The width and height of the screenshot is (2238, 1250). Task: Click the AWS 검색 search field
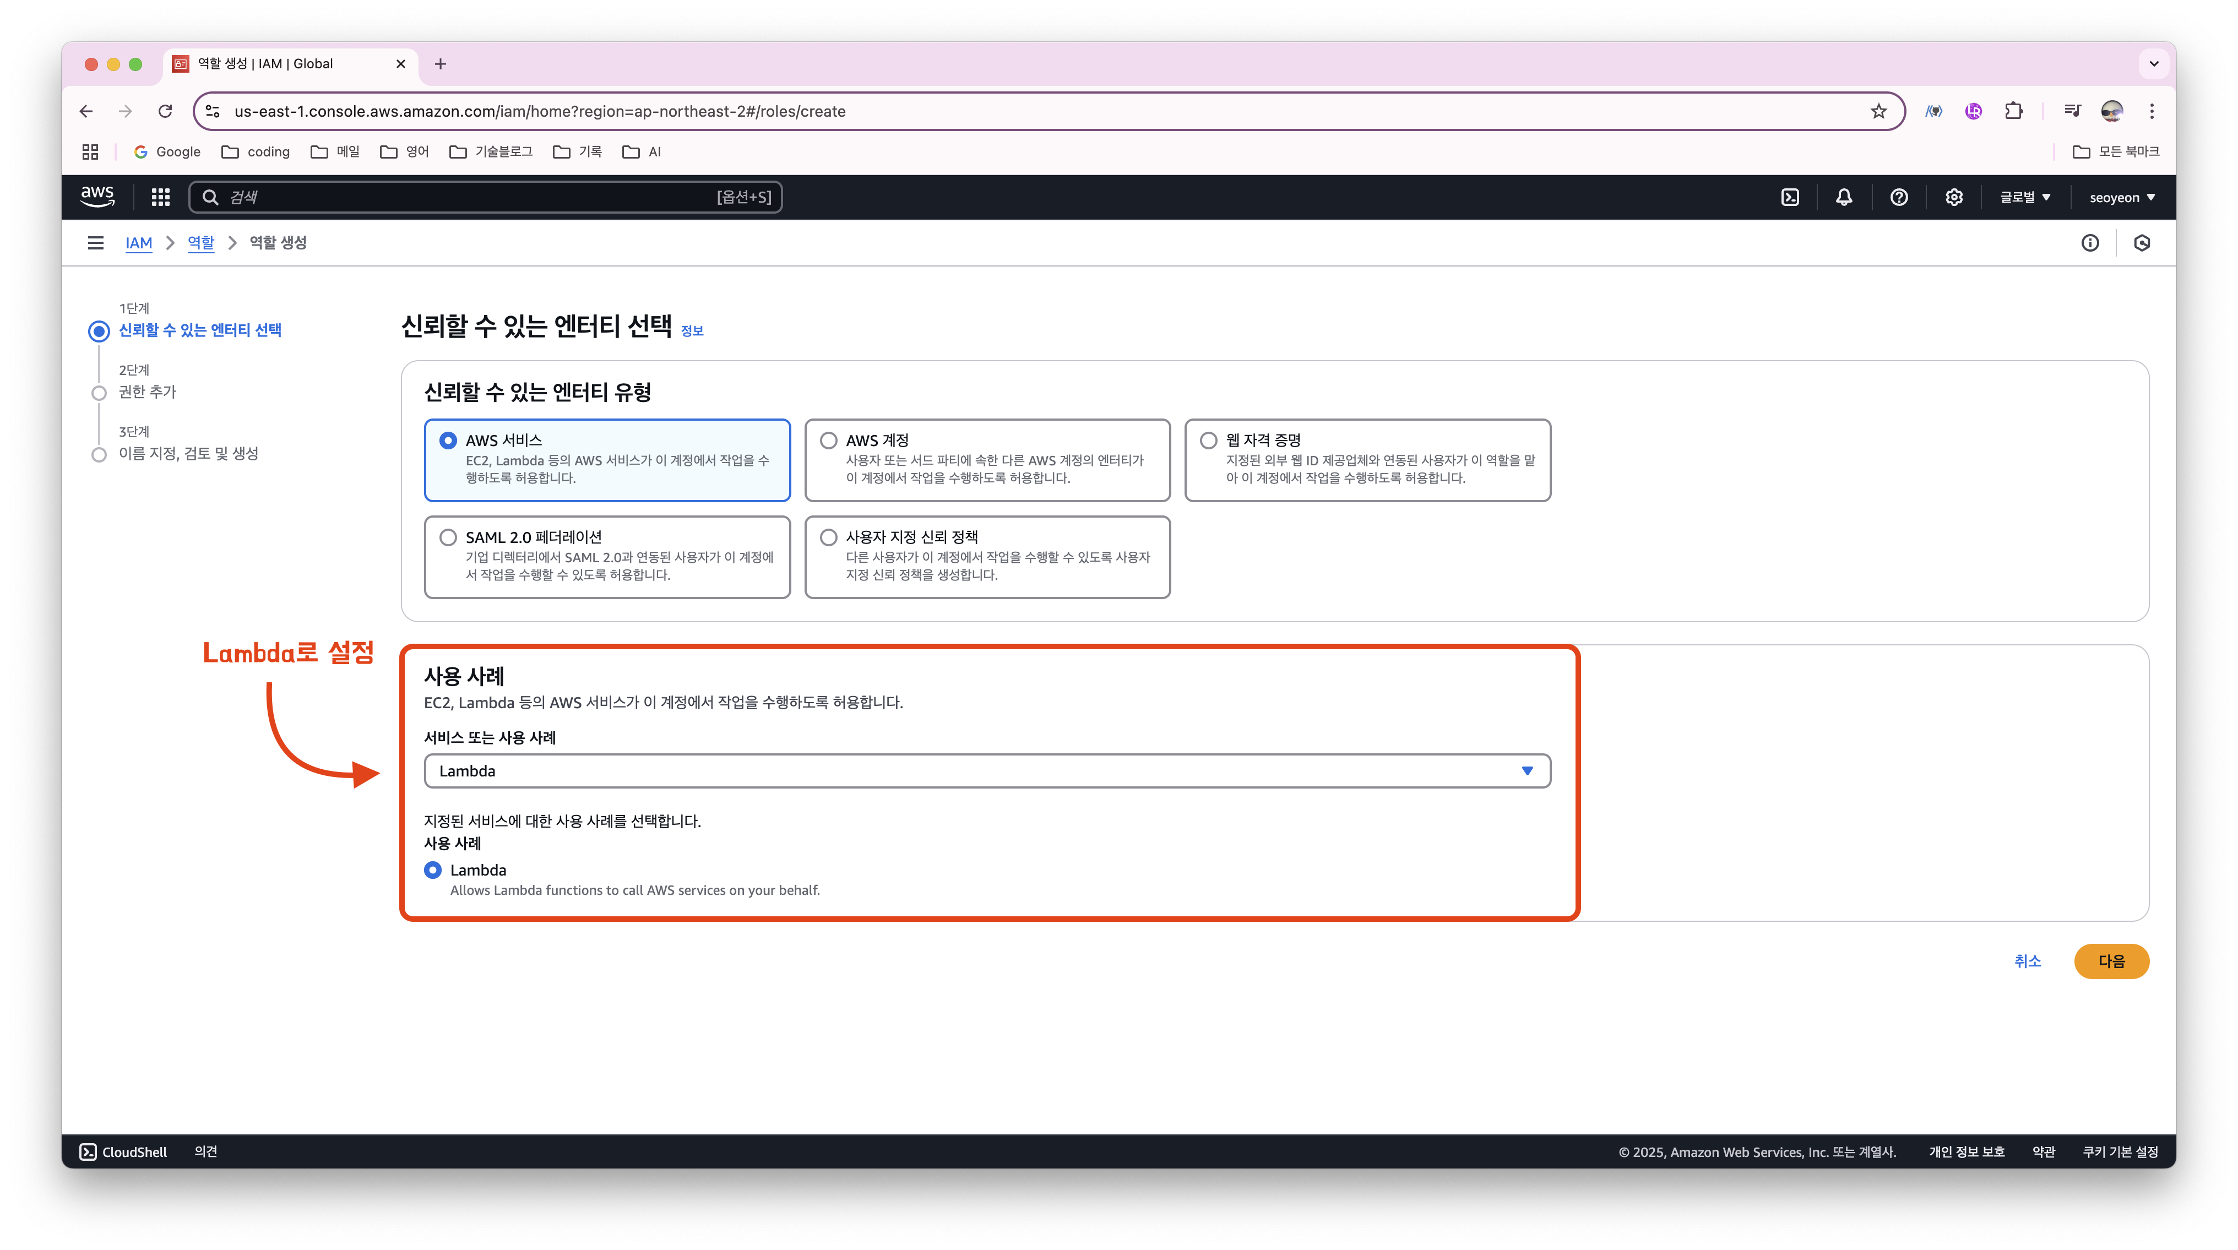469,197
